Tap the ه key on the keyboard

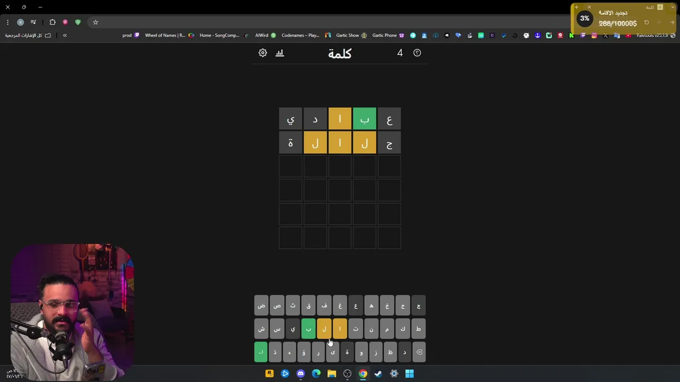[x=371, y=306]
